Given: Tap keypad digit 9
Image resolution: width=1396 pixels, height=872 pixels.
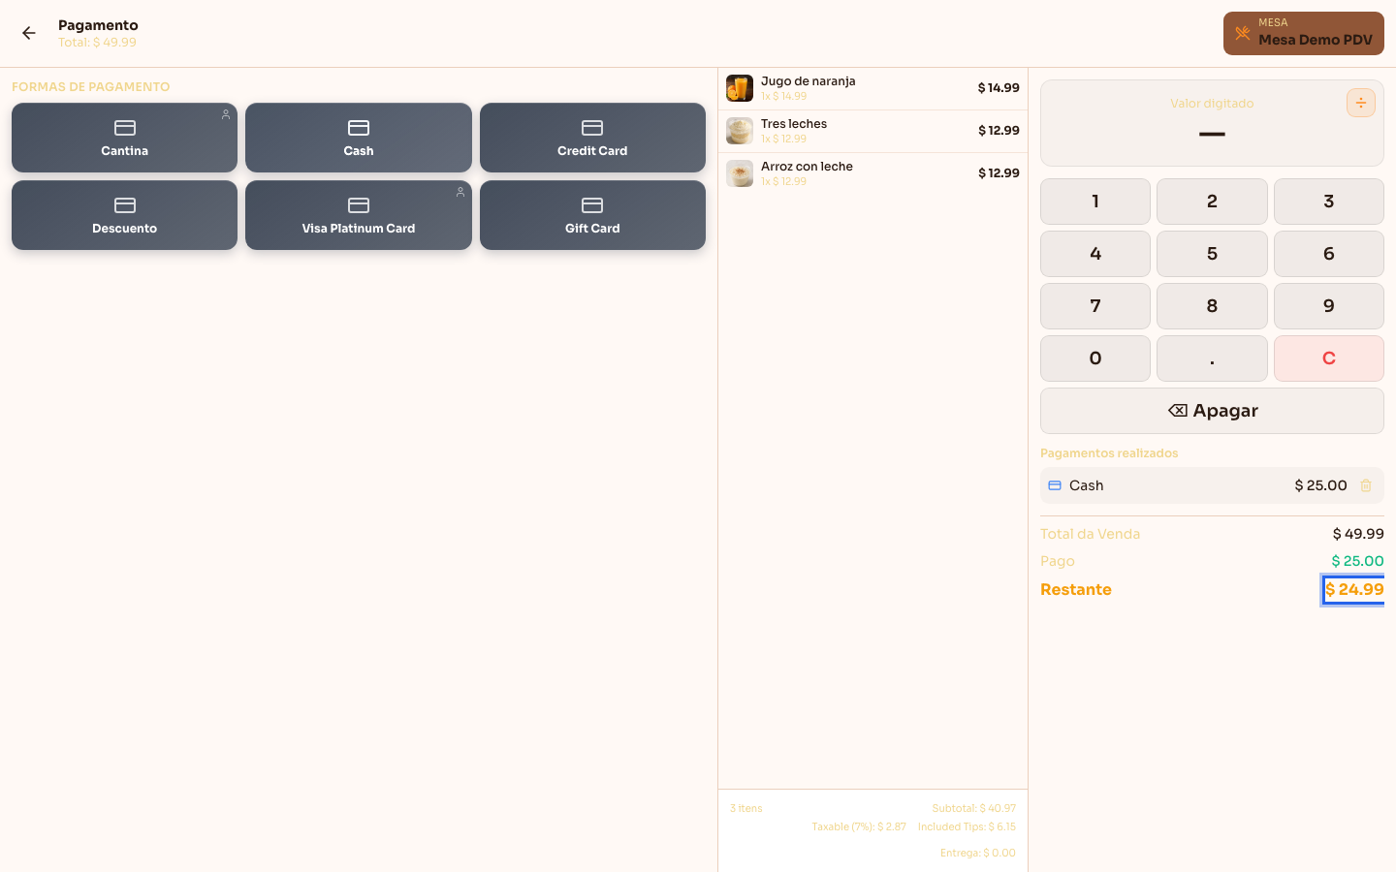Looking at the screenshot, I should tap(1329, 306).
